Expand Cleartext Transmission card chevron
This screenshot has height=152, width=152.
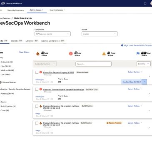click(x=150, y=94)
